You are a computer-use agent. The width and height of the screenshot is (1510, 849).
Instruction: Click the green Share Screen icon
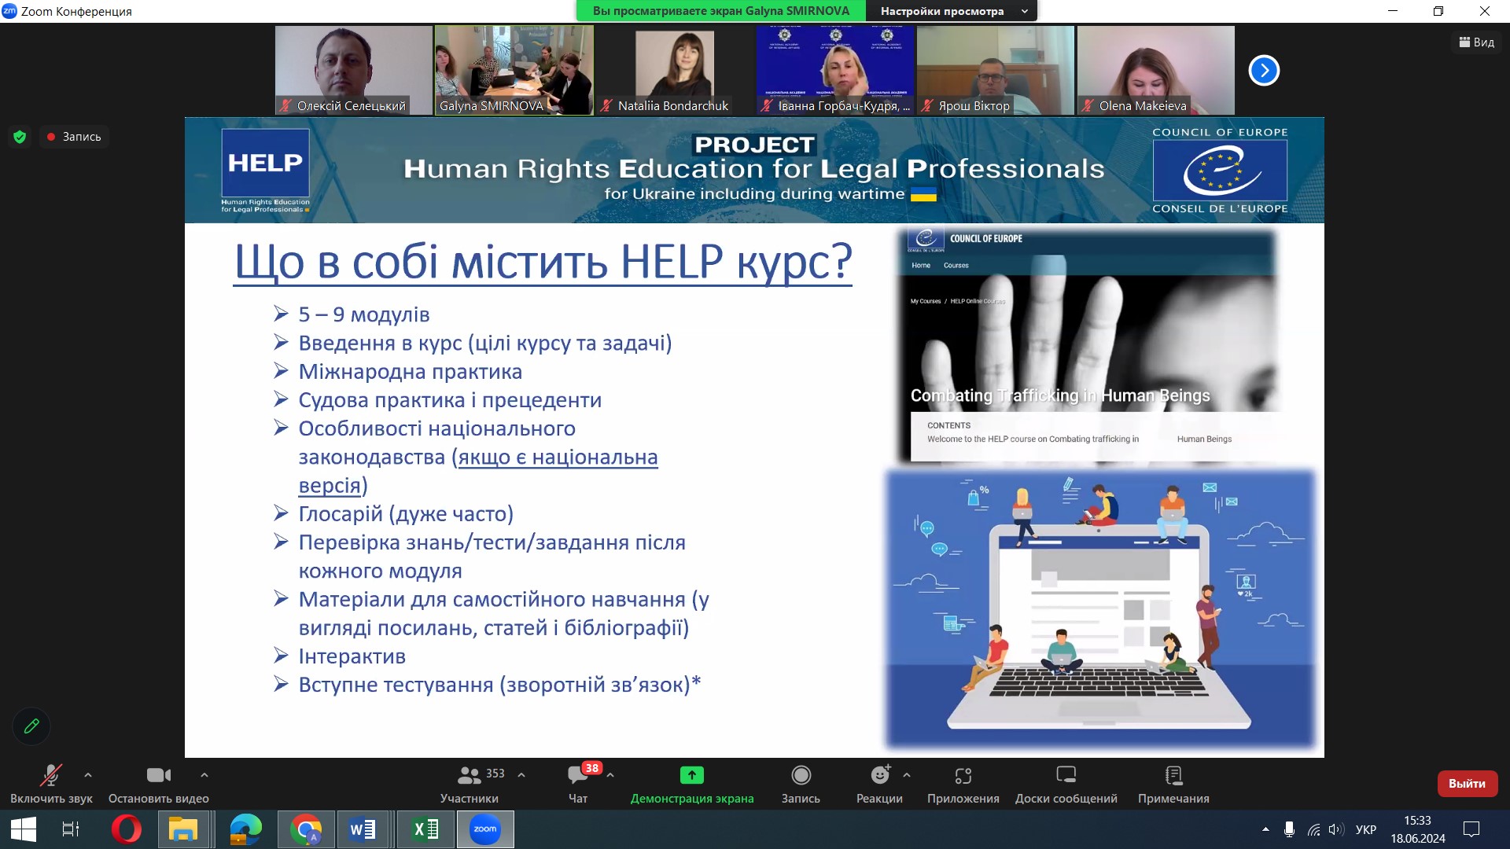click(691, 776)
